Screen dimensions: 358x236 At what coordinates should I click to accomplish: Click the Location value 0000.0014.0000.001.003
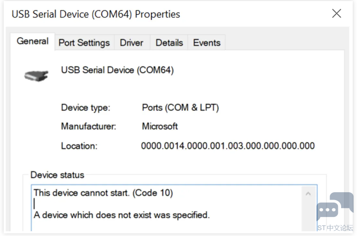tap(228, 146)
